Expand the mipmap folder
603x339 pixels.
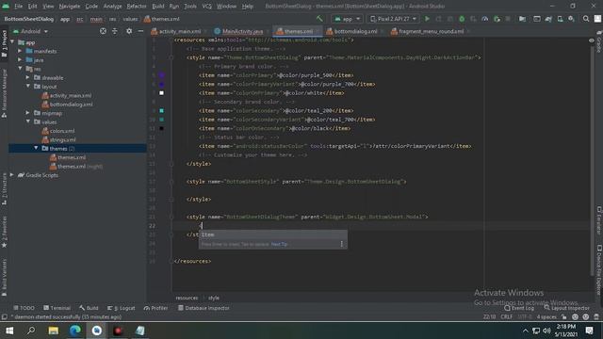[x=27, y=113]
